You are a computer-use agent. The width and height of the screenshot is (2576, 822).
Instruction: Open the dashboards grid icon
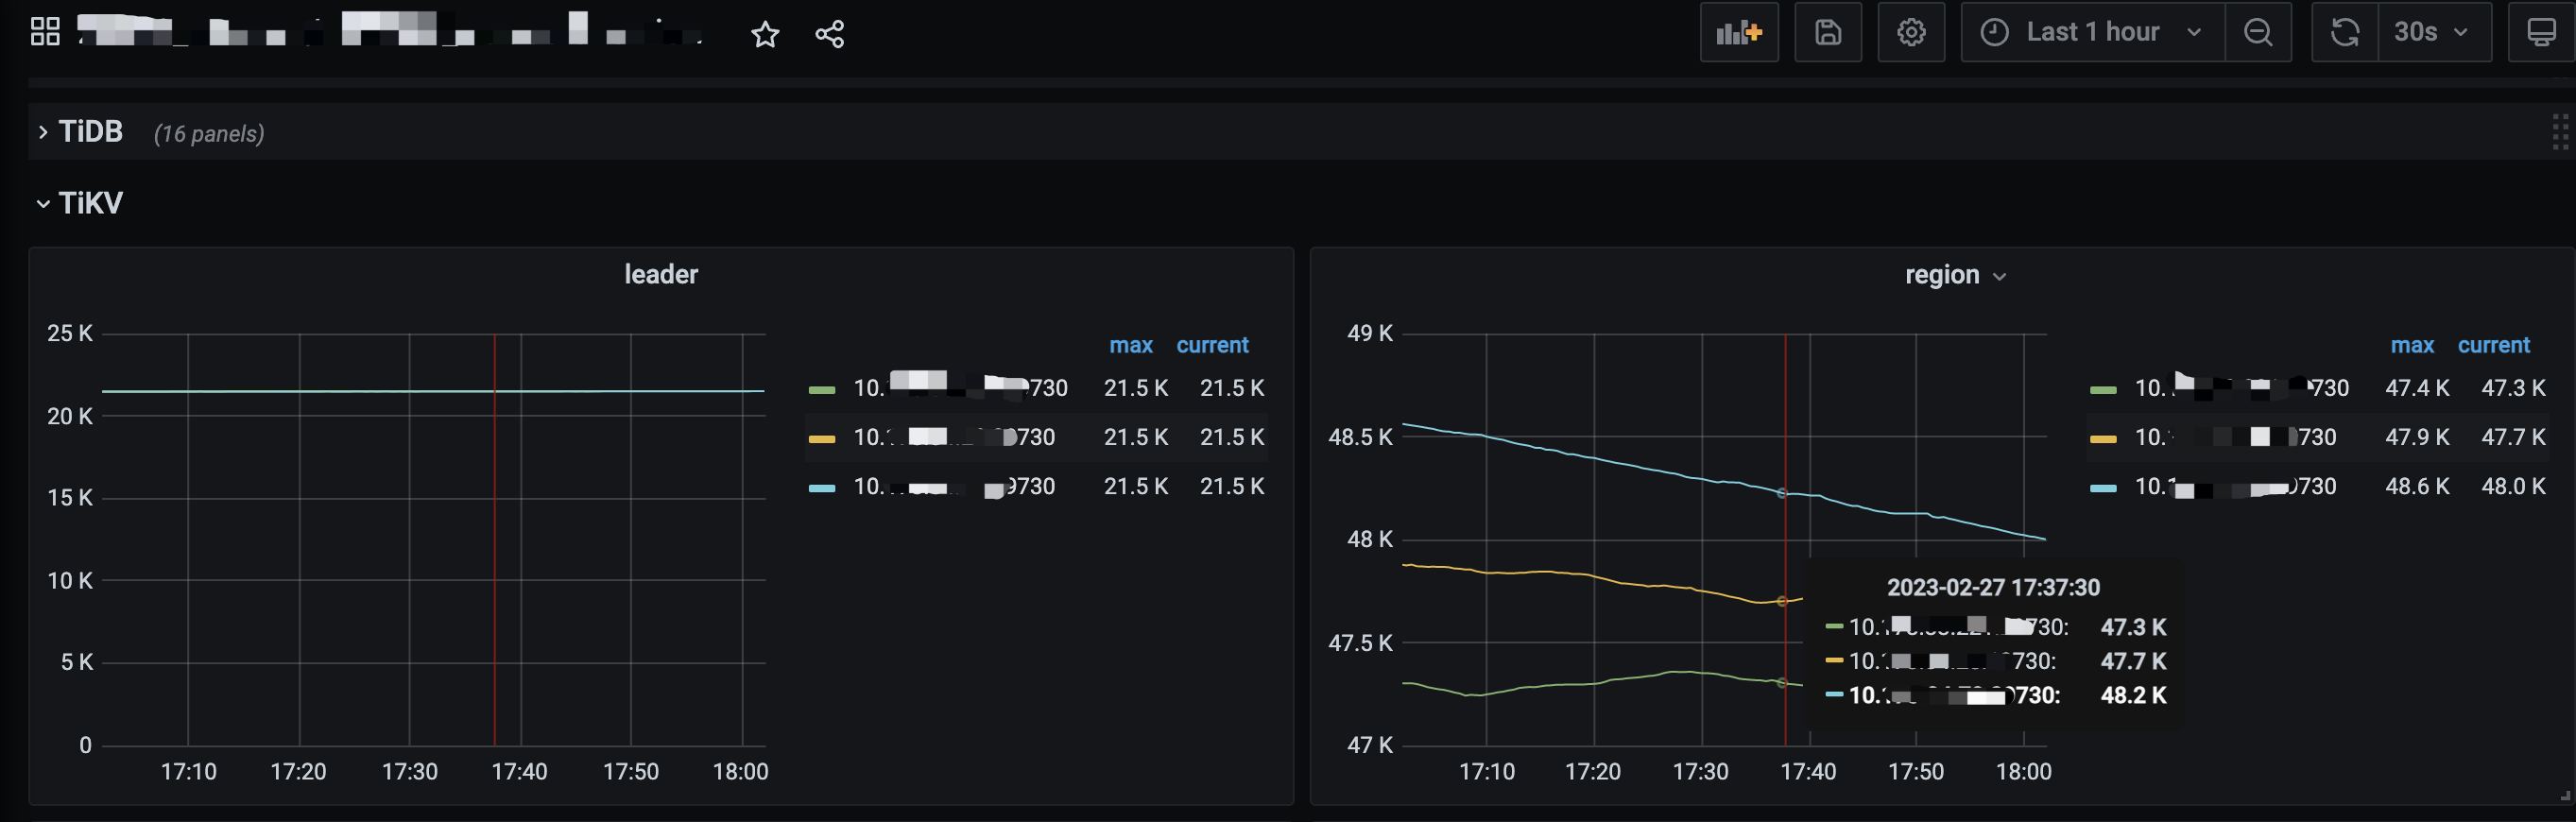pyautogui.click(x=45, y=32)
